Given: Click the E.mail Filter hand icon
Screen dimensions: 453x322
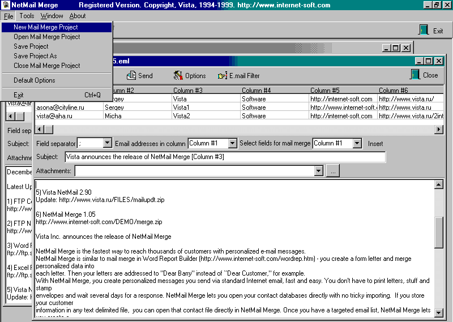Looking at the screenshot, I should [223, 76].
